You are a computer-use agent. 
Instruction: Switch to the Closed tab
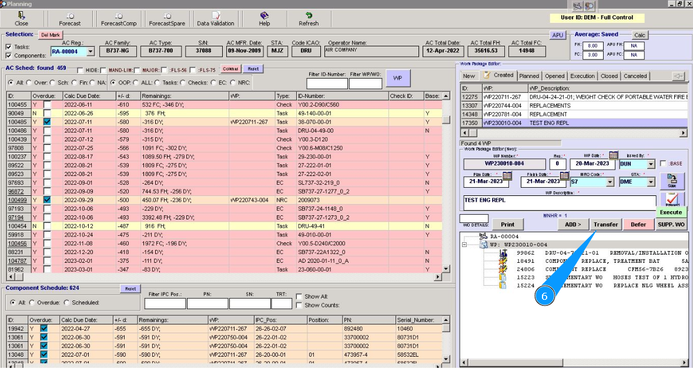pos(609,76)
